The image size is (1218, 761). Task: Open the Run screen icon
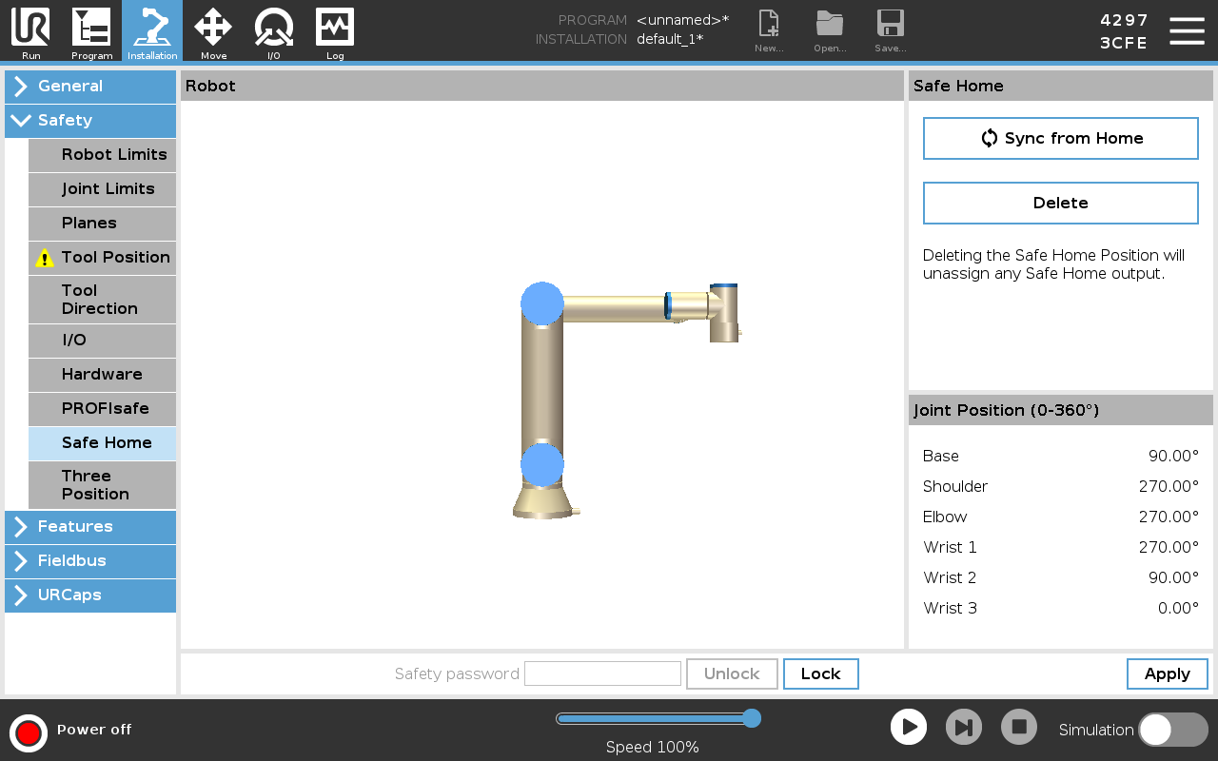tap(30, 29)
